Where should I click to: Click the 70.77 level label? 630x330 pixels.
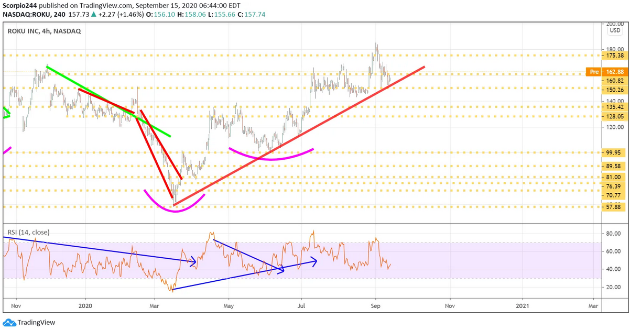click(614, 195)
